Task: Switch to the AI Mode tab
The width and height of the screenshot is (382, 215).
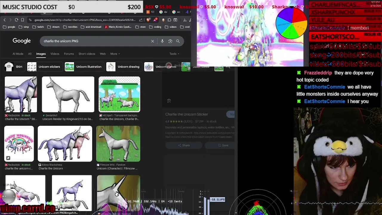Action: (18, 54)
